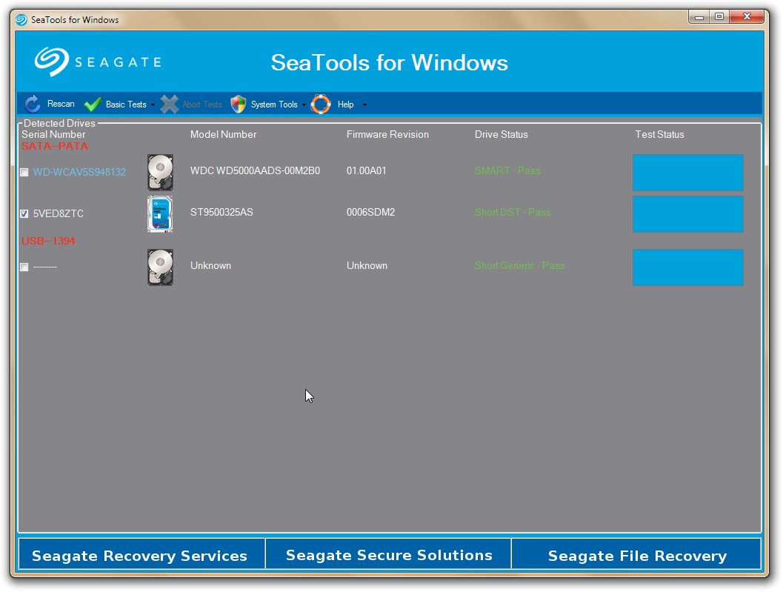The width and height of the screenshot is (783, 592).
Task: Click the gray X Abort Tests icon
Action: (170, 104)
